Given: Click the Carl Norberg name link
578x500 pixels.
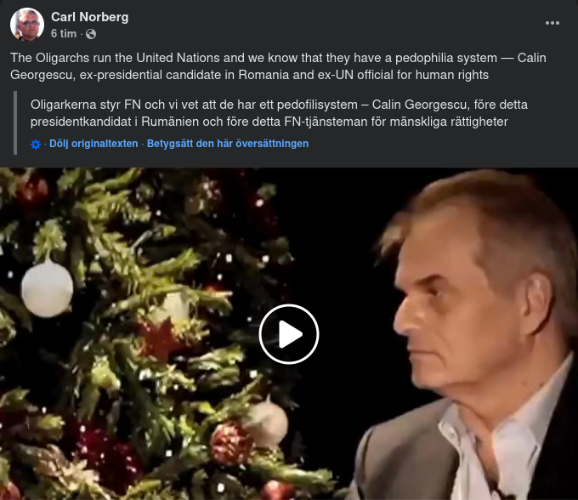Looking at the screenshot, I should [89, 17].
